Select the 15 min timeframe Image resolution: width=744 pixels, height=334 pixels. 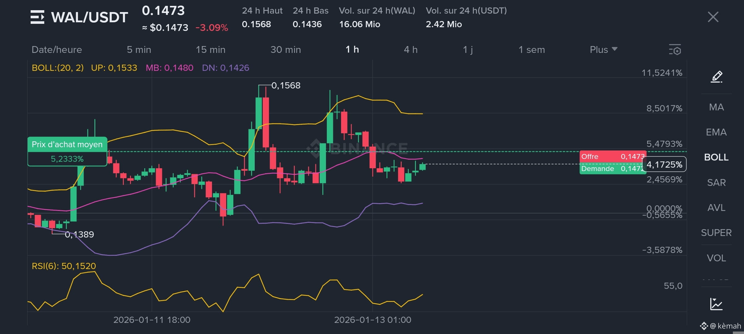point(210,49)
